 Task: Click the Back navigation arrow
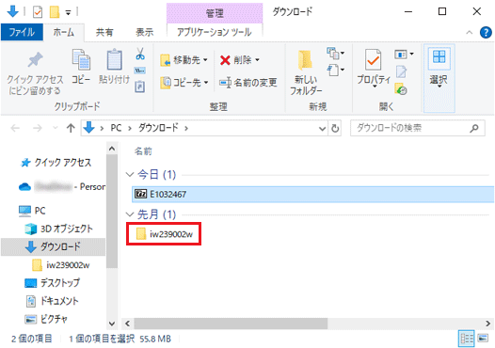[x=15, y=128]
